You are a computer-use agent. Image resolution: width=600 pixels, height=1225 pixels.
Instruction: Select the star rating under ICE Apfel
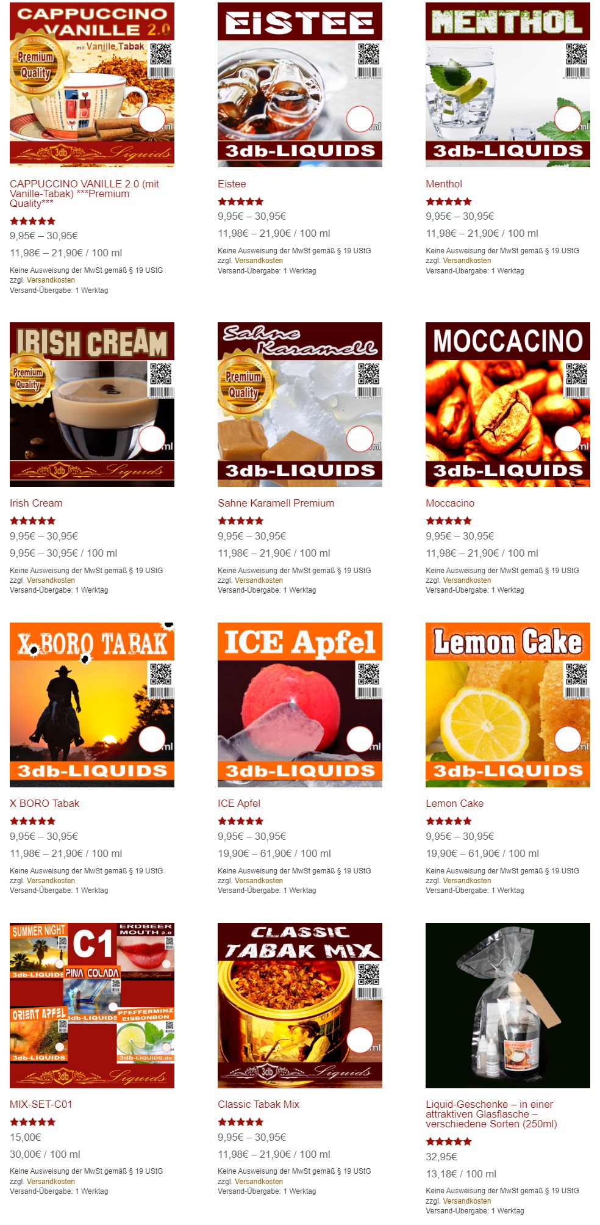(x=241, y=821)
